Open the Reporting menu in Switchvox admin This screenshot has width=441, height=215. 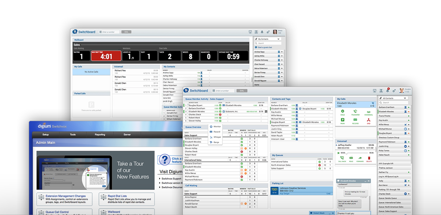coord(100,135)
